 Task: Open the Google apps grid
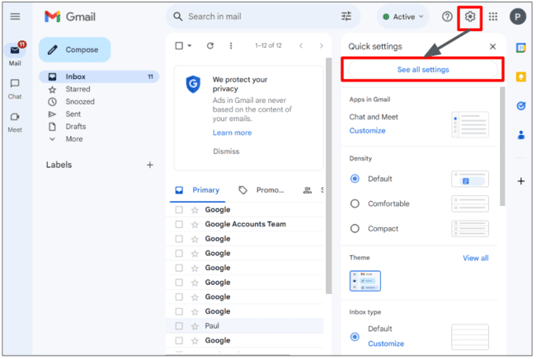(493, 16)
